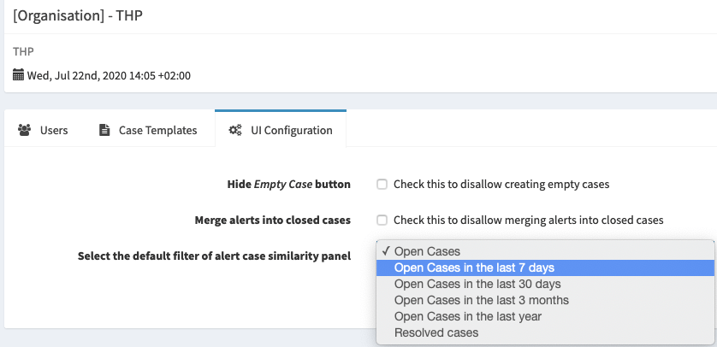717x347 pixels.
Task: Click the UI Configuration gears icon
Action: [x=234, y=131]
